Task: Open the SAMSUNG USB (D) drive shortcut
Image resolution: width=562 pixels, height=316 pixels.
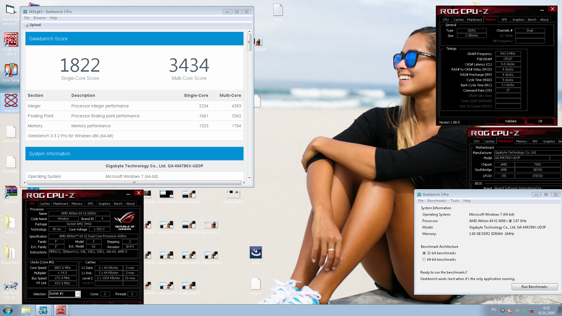Action: (x=11, y=290)
